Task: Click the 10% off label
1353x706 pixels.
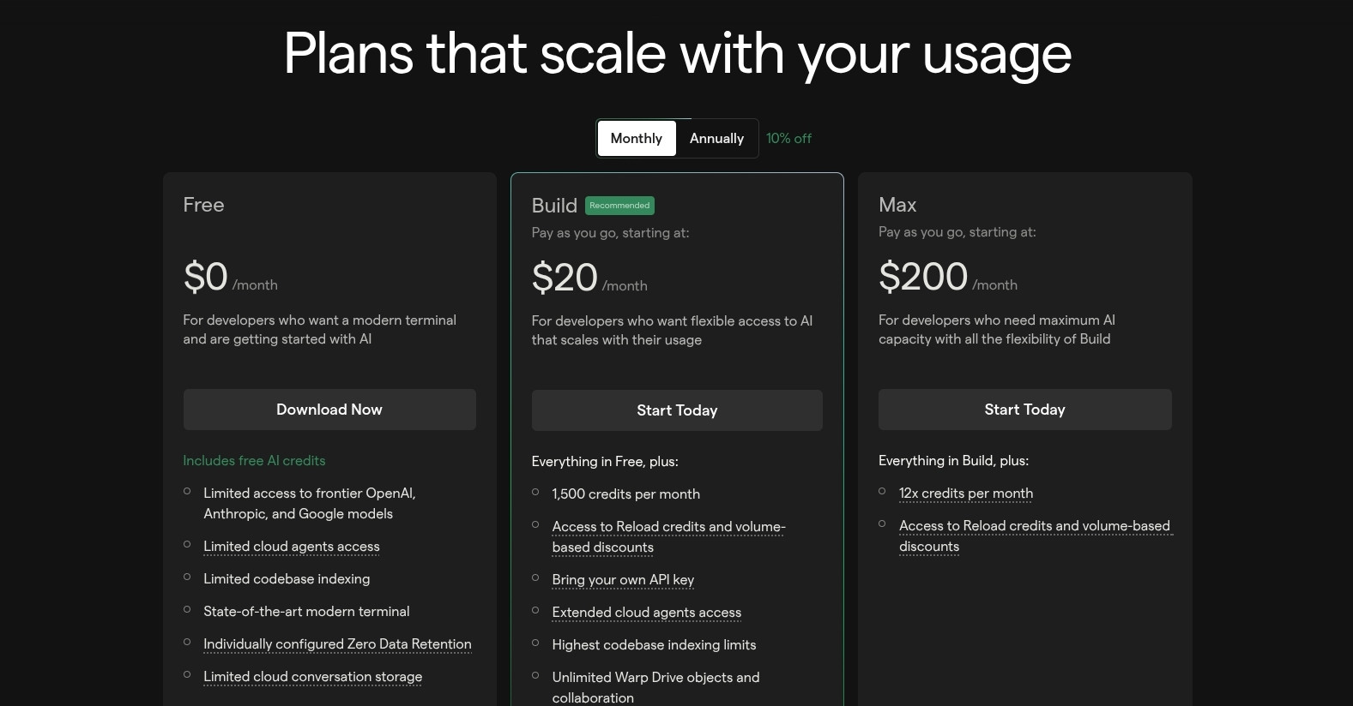Action: click(x=788, y=138)
